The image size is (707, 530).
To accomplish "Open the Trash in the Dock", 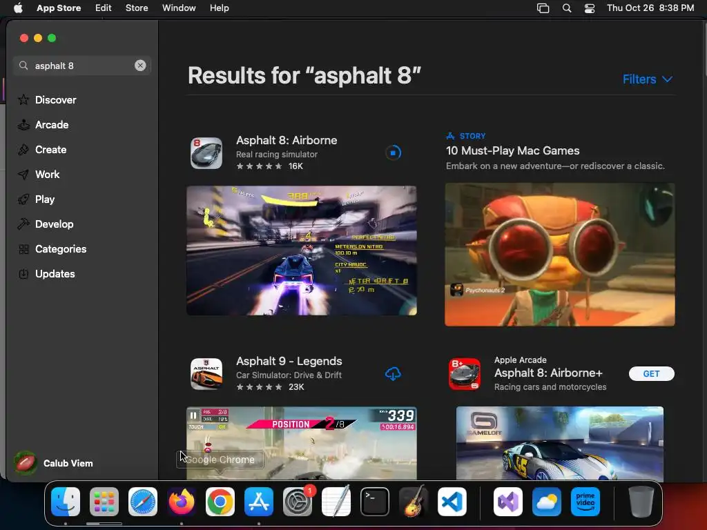I will coord(641,502).
